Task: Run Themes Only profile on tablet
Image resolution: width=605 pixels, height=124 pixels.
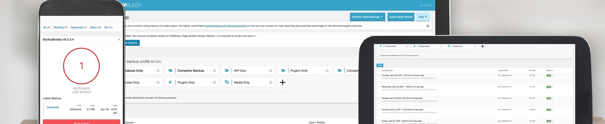Action: [391, 46]
